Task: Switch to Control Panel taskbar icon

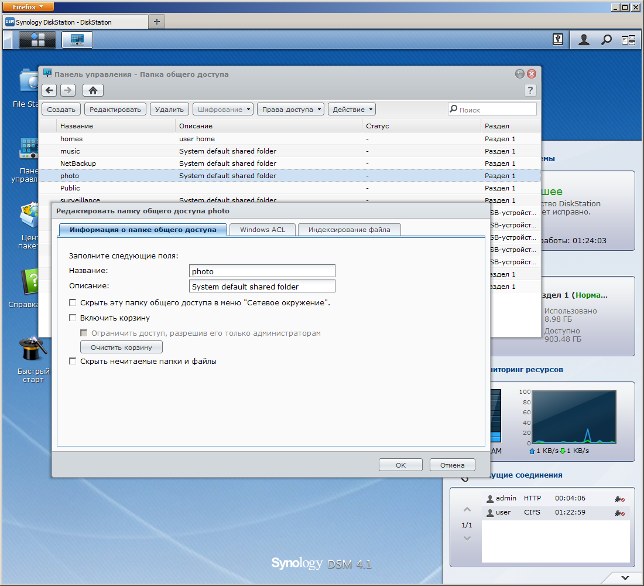Action: (77, 40)
